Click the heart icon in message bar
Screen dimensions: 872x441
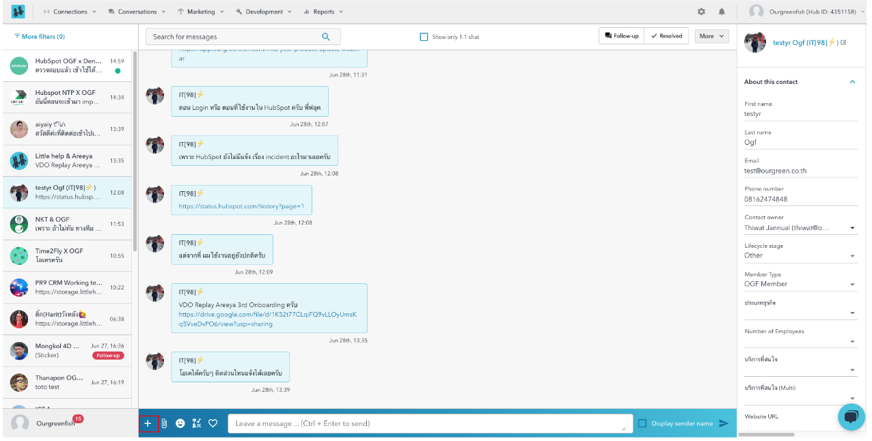(x=213, y=423)
